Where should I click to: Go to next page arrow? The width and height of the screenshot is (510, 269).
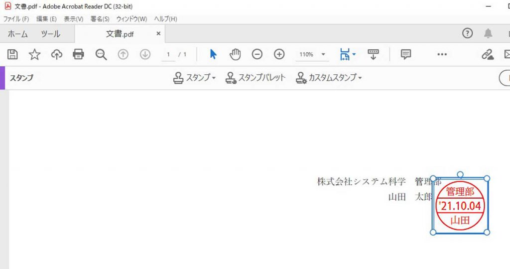145,54
